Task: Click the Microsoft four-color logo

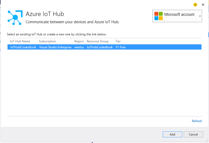Action: coord(159,16)
